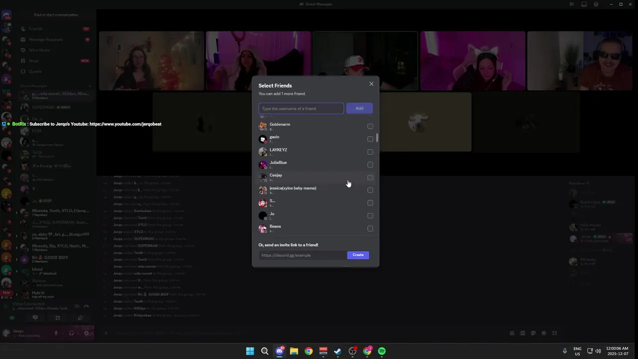The image size is (638, 359).
Task: Click LAYKEYZ's avatar icon
Action: [263, 152]
